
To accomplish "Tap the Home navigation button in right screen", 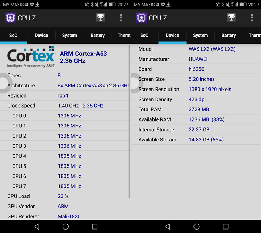I will tap(197, 226).
